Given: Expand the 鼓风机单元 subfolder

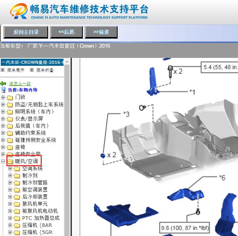Looking at the screenshot, I should [10, 204].
